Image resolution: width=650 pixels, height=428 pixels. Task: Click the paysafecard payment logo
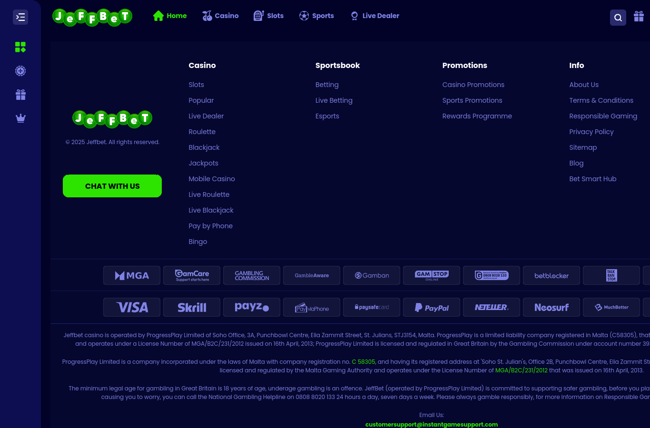pos(372,307)
